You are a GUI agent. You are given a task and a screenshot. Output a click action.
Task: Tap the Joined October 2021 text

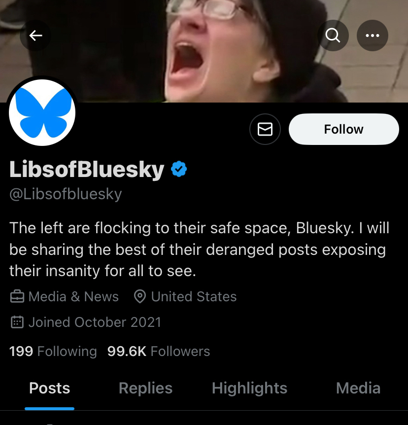click(95, 322)
